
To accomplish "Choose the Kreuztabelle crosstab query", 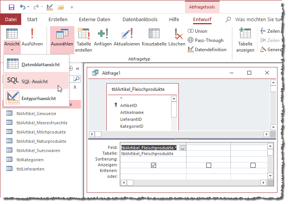I will tap(154, 37).
